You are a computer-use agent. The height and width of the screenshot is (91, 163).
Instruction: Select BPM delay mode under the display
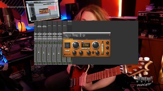[83, 48]
